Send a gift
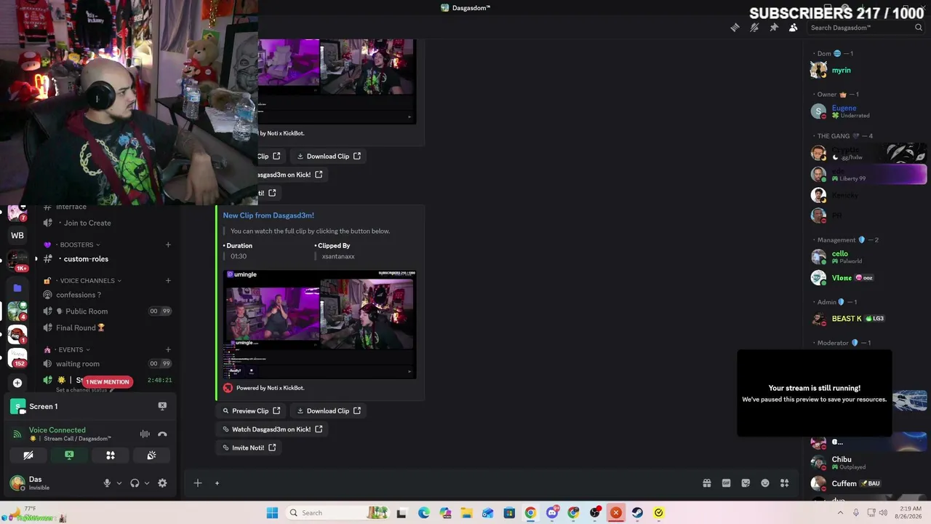Viewport: 931px width, 524px height. (706, 483)
